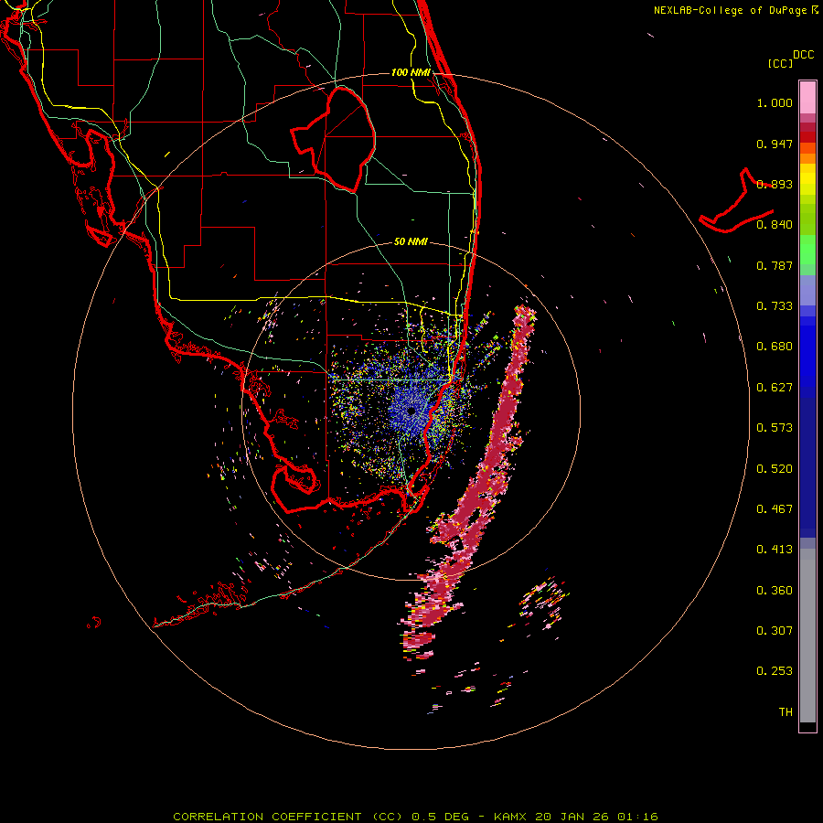Click the 100 NMI range ring label
This screenshot has width=823, height=823.
tap(411, 72)
